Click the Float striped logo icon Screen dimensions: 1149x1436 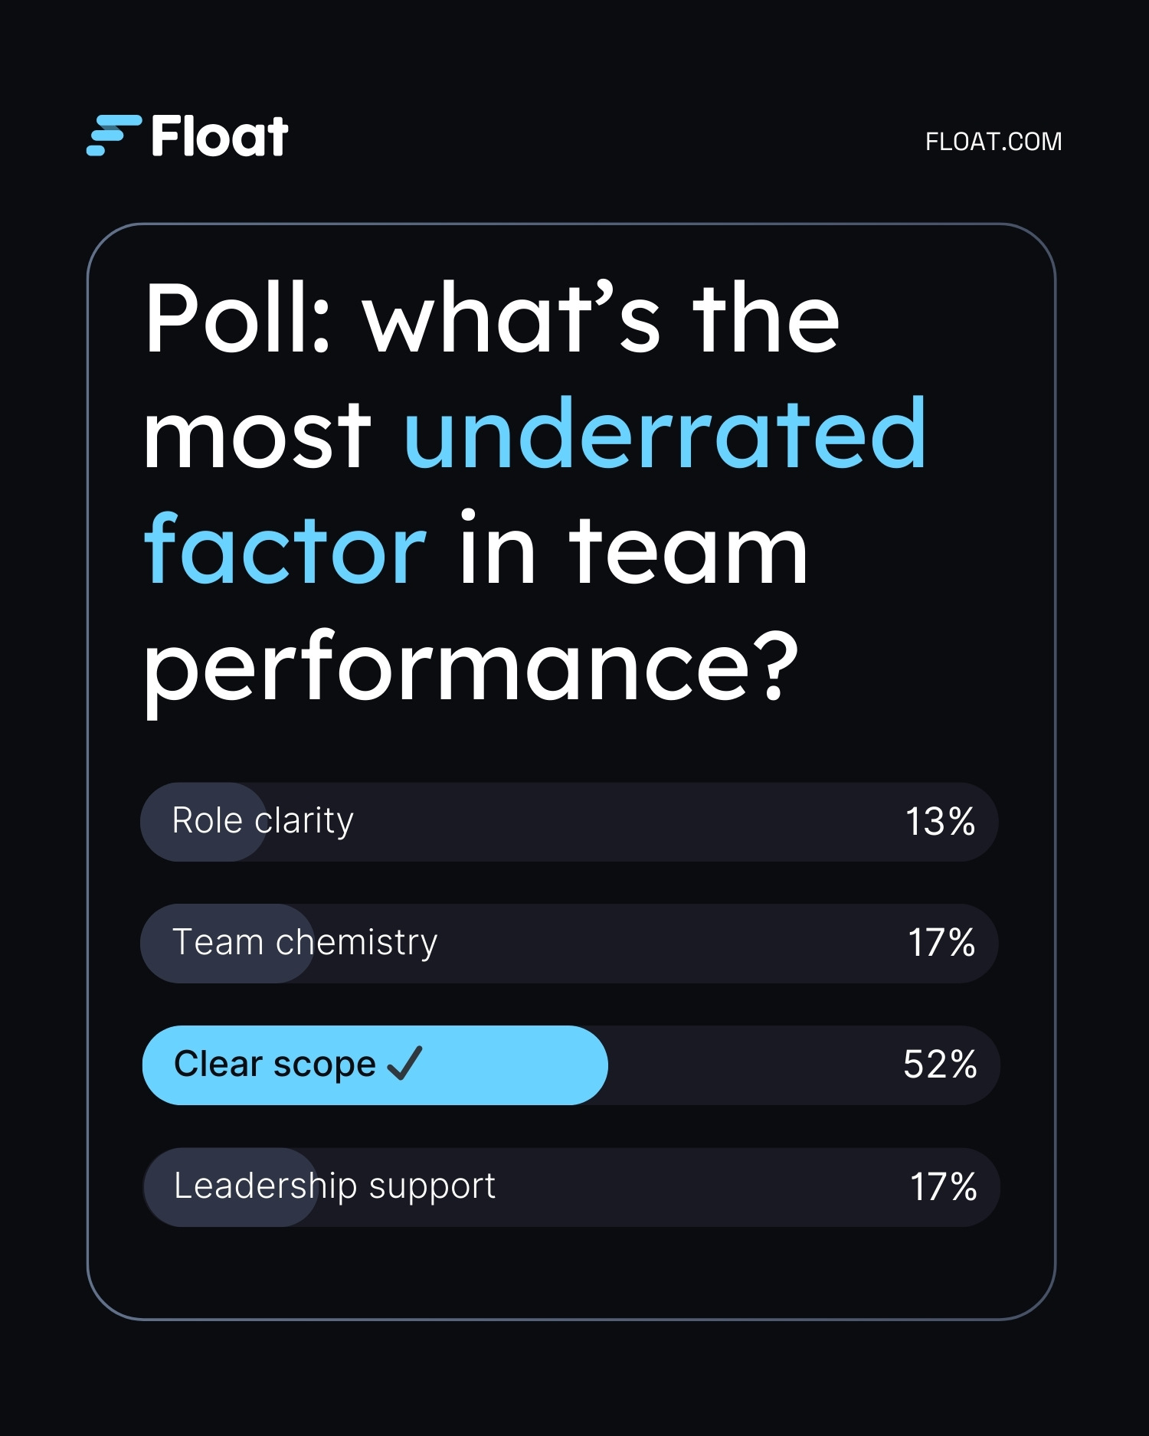(114, 136)
